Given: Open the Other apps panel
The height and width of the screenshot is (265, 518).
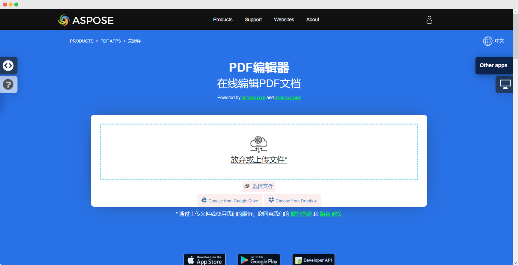Looking at the screenshot, I should pyautogui.click(x=494, y=66).
